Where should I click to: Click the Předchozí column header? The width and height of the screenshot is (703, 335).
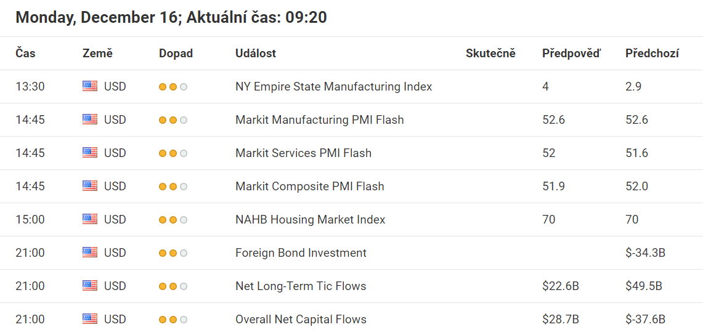point(652,54)
